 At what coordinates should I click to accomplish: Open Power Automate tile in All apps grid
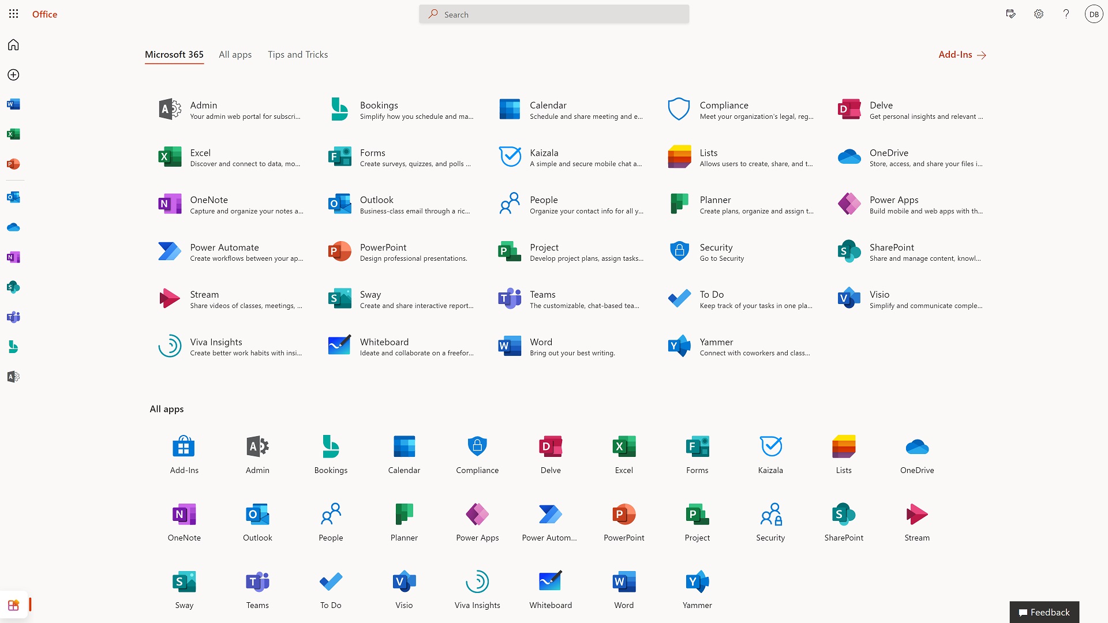pos(551,523)
